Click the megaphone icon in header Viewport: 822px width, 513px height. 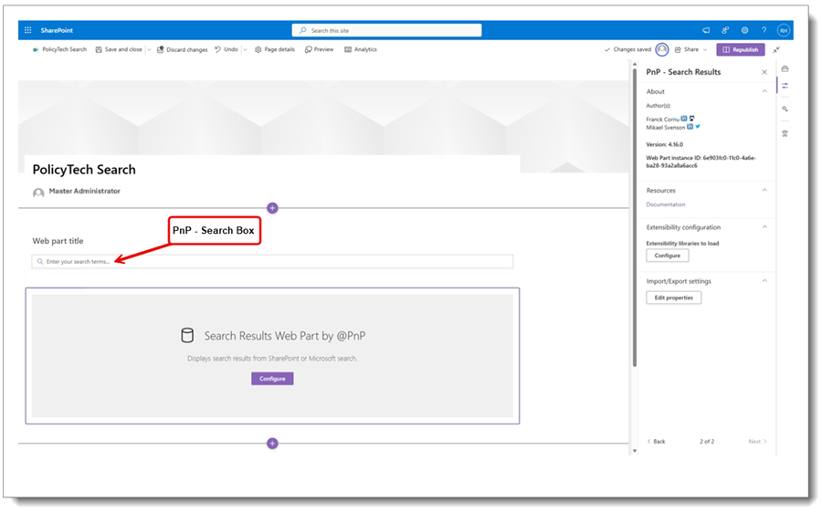tap(706, 30)
